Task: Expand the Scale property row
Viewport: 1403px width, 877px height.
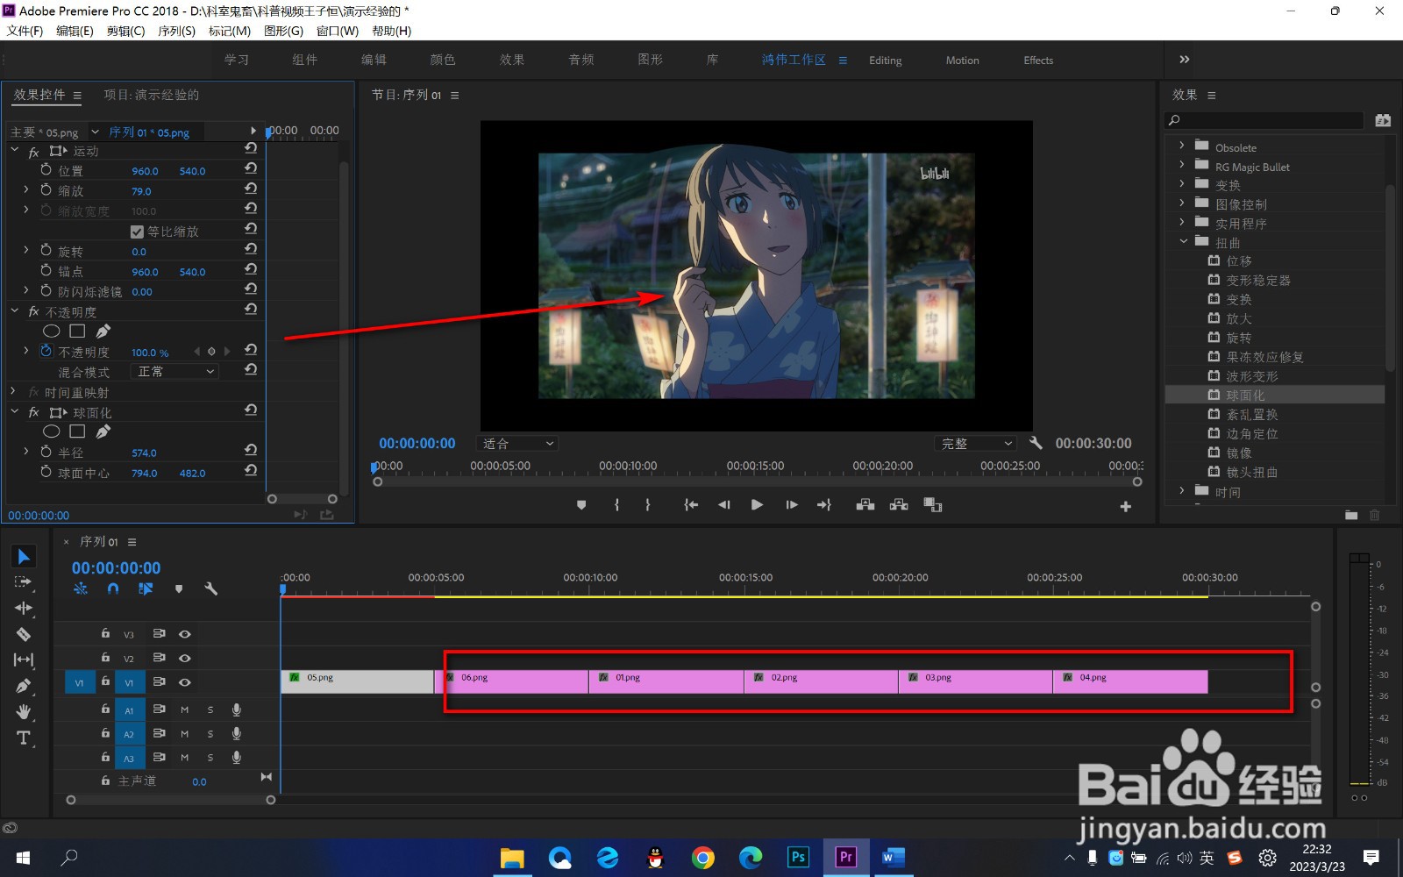Action: click(x=26, y=189)
